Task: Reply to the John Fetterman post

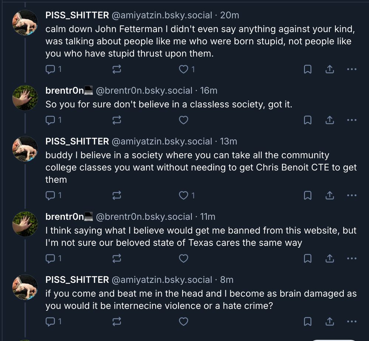Action: pyautogui.click(x=50, y=69)
